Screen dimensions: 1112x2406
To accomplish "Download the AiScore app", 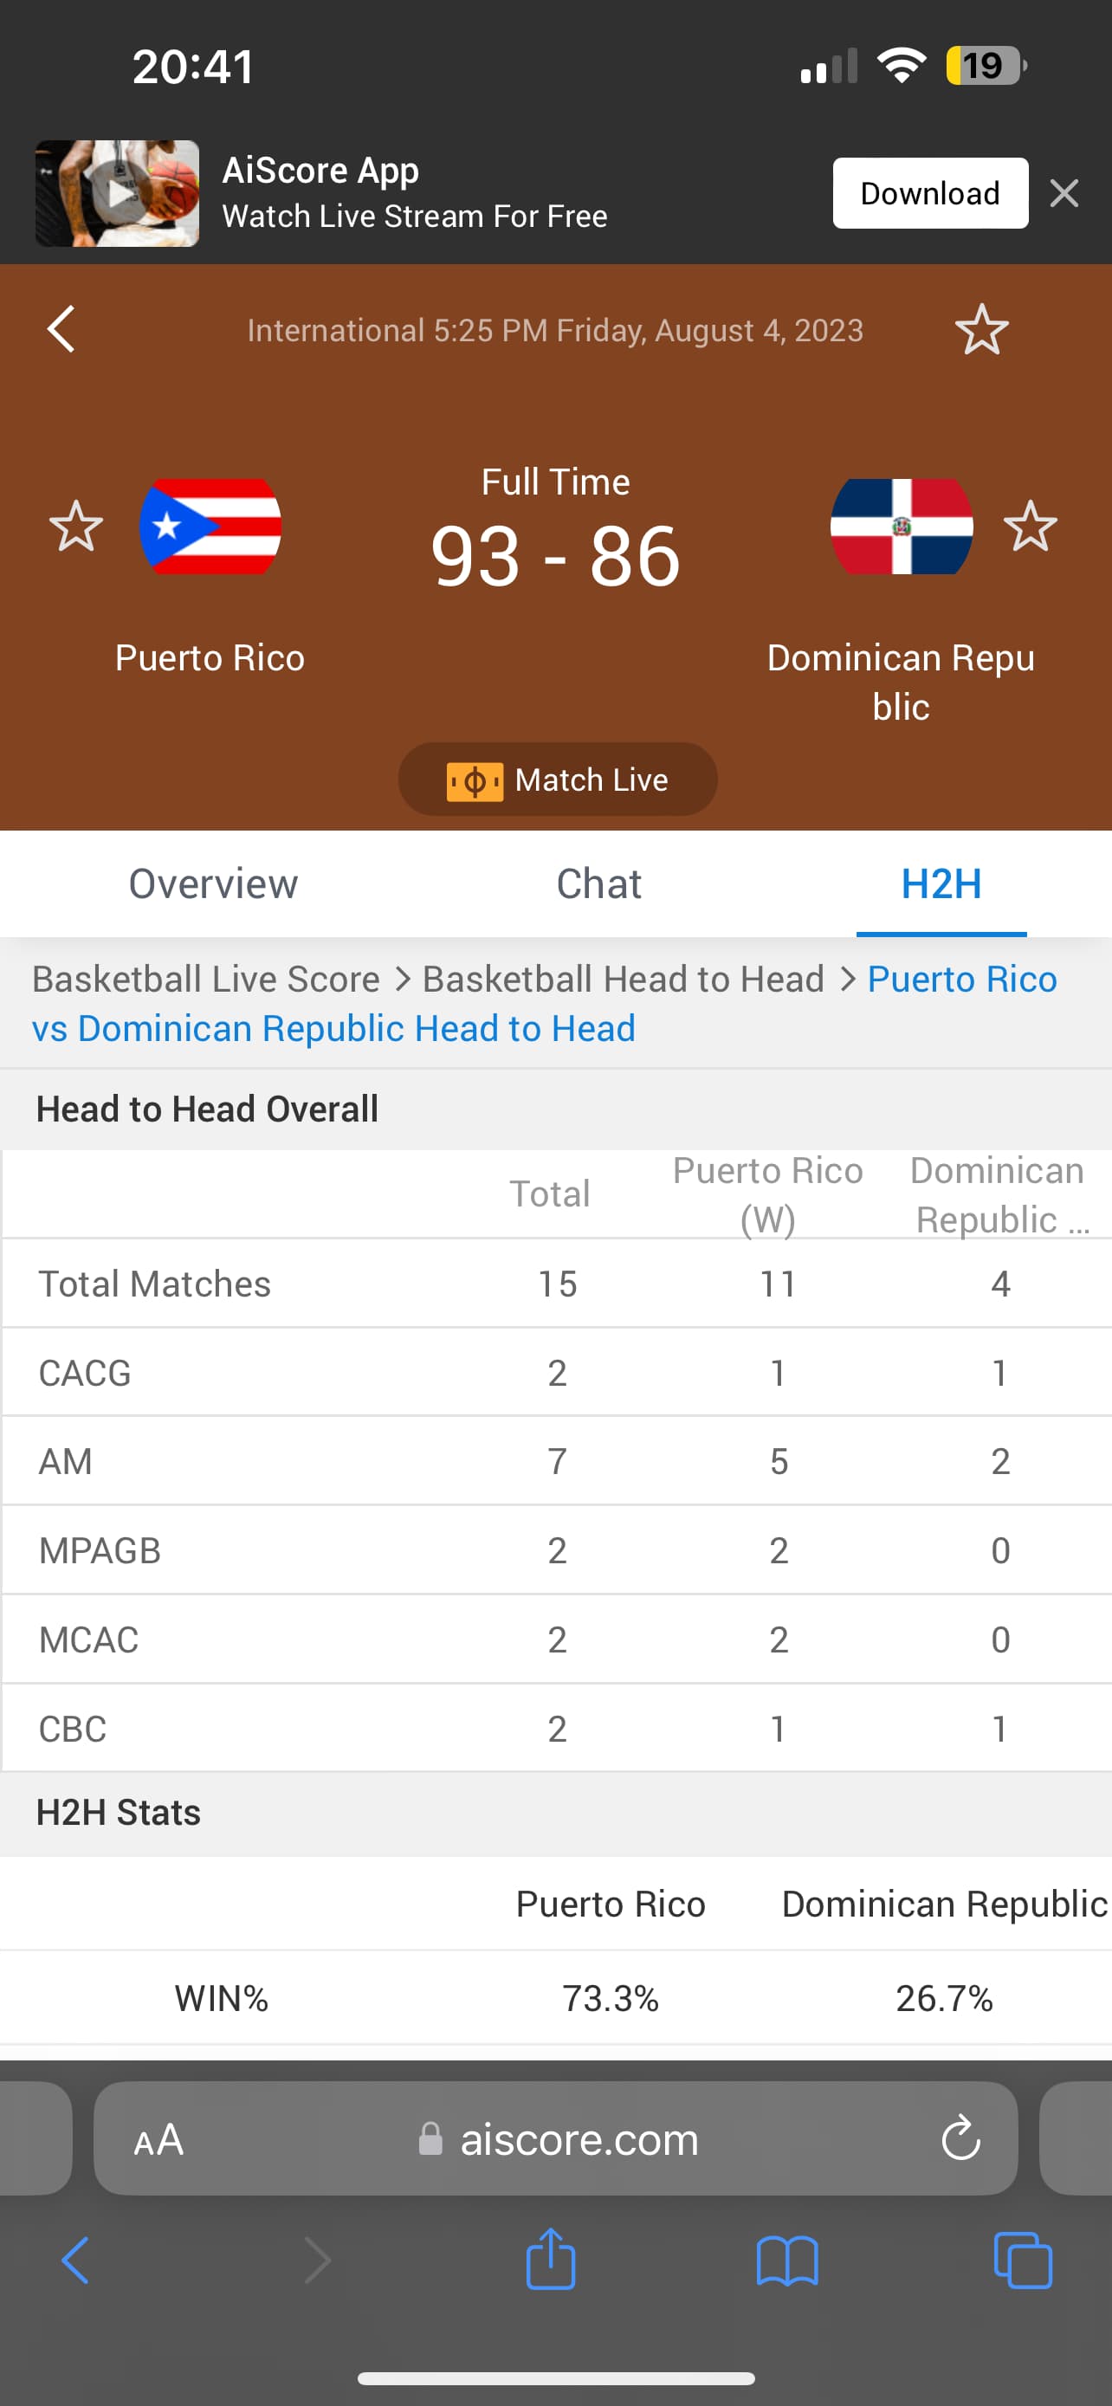I will pyautogui.click(x=930, y=193).
